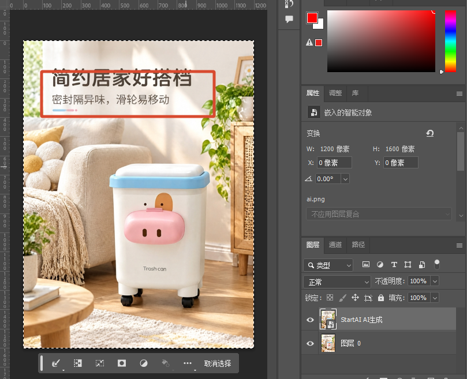Switch to the 路径 tab

tap(358, 245)
